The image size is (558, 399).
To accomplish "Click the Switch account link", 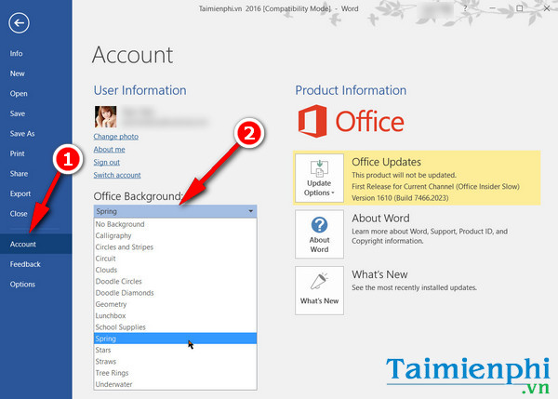I will coord(117,175).
